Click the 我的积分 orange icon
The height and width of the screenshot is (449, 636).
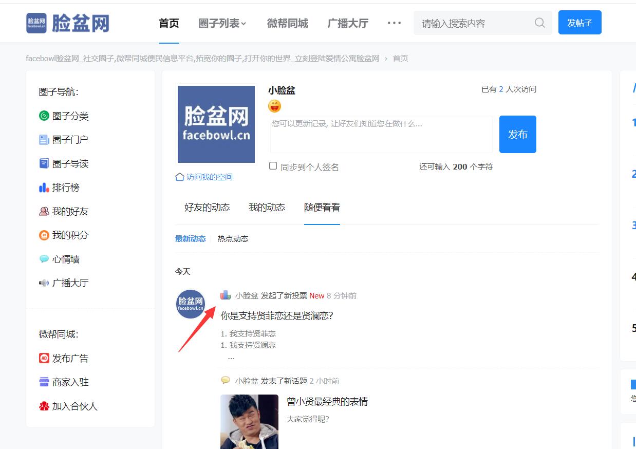[x=44, y=235]
